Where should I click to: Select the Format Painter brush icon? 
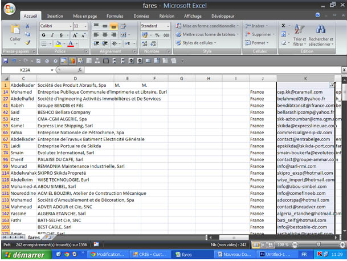(x=27, y=42)
